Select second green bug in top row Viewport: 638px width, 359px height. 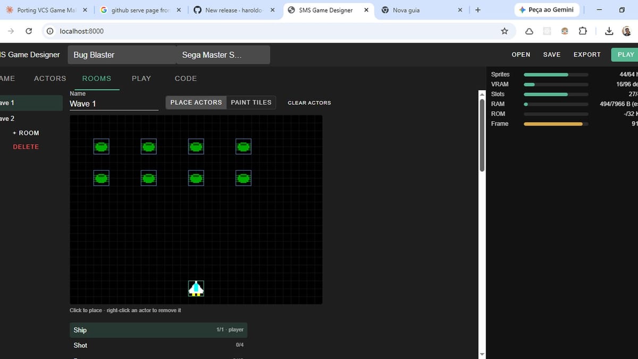coord(149,146)
